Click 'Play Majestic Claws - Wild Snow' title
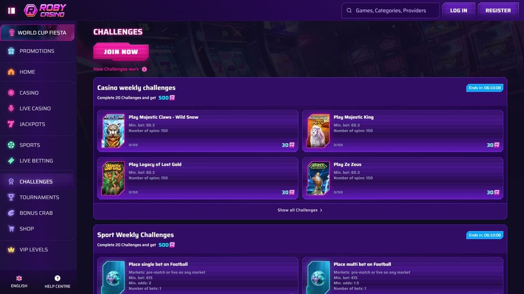The width and height of the screenshot is (524, 294). tap(164, 117)
